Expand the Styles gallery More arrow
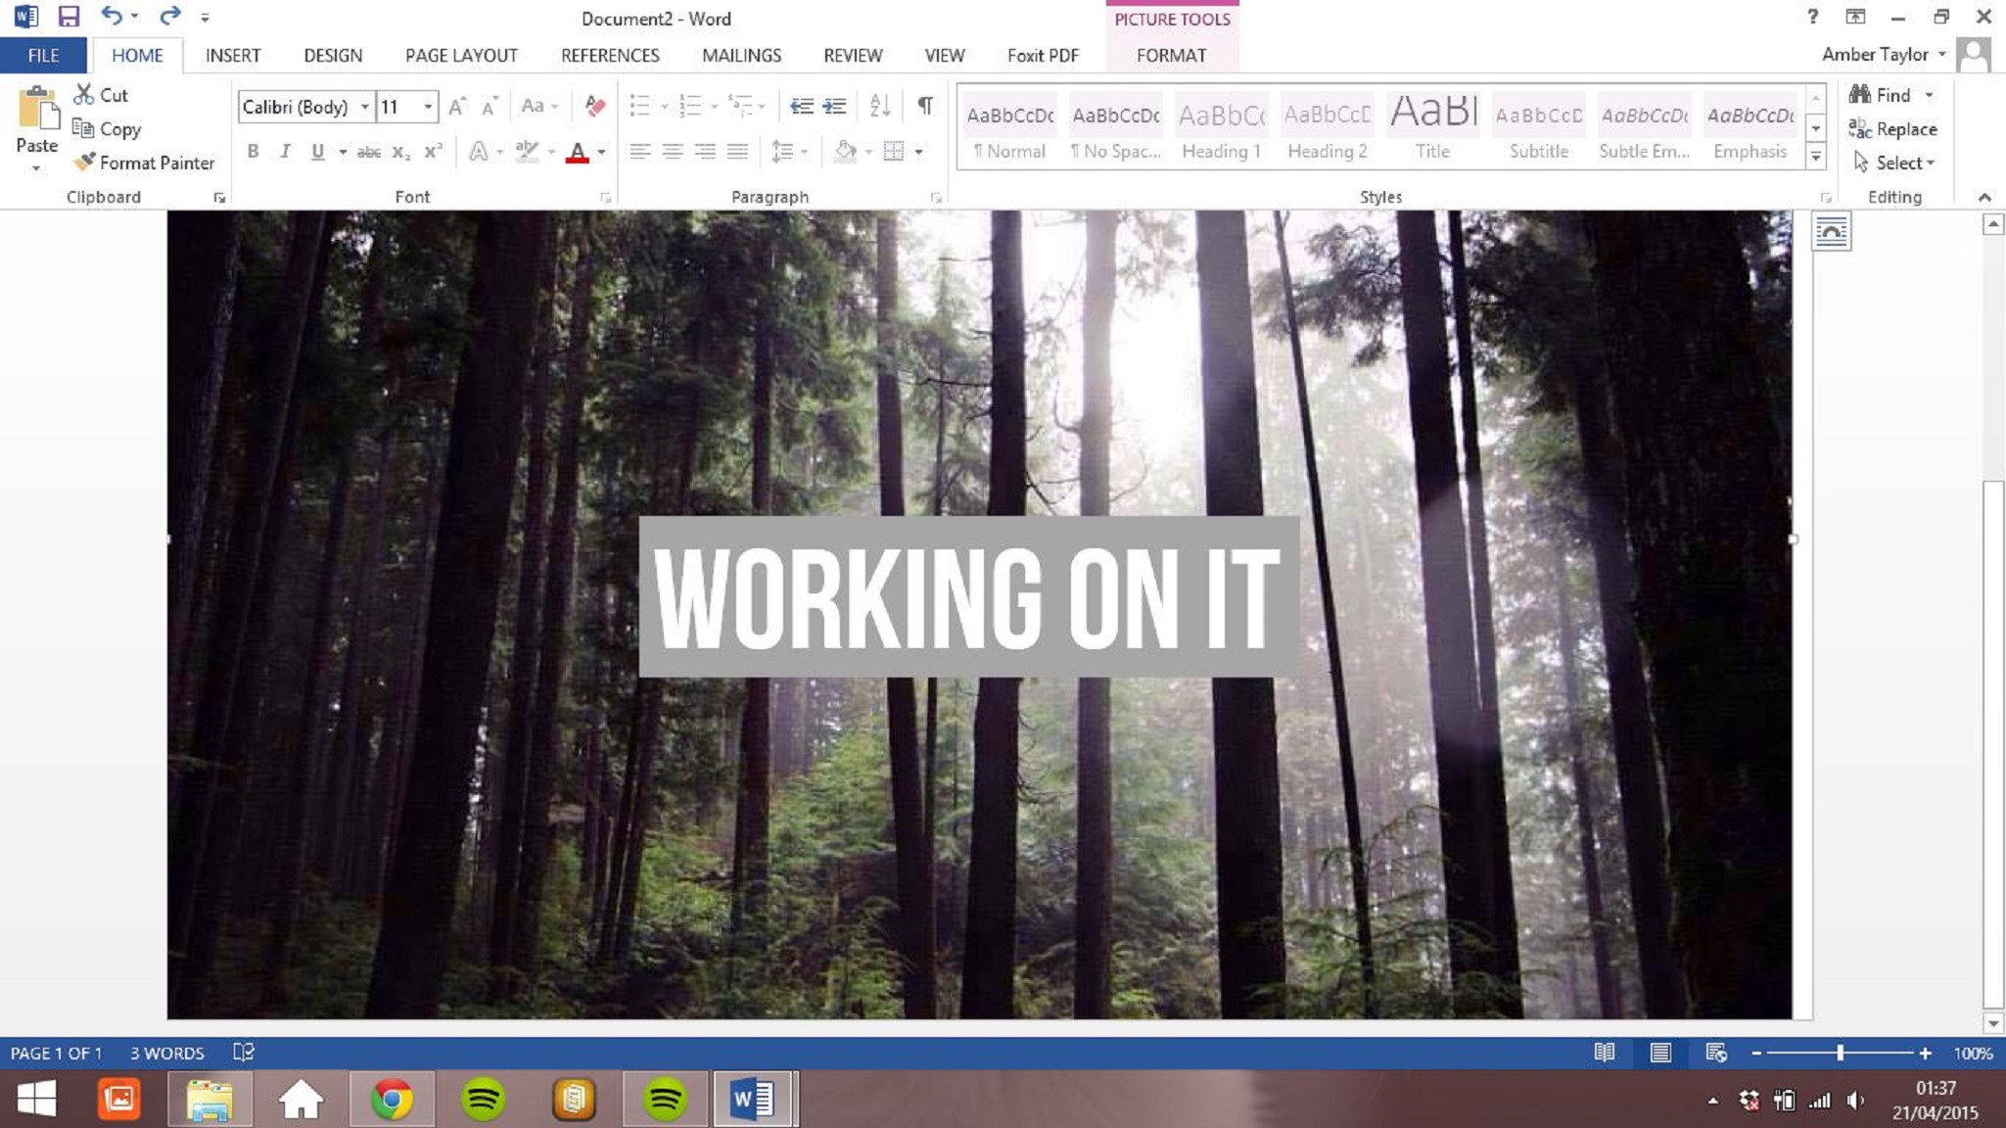Screen dimensions: 2006x1128 click(1816, 157)
